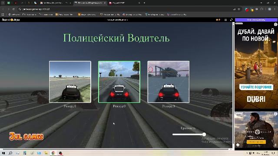Show hidden system tray icons
278x156 pixels.
(x=247, y=153)
